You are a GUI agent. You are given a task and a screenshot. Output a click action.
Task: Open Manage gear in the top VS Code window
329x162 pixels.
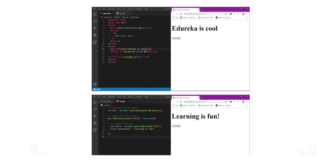point(95,84)
